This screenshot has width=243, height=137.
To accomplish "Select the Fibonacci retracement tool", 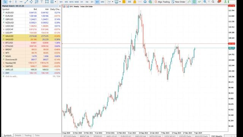I will pos(36,2).
